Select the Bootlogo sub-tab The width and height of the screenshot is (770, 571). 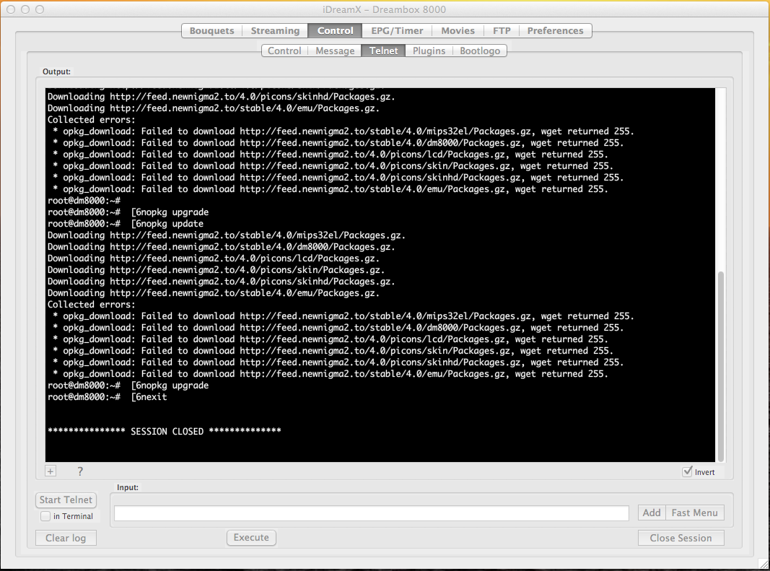pos(480,51)
